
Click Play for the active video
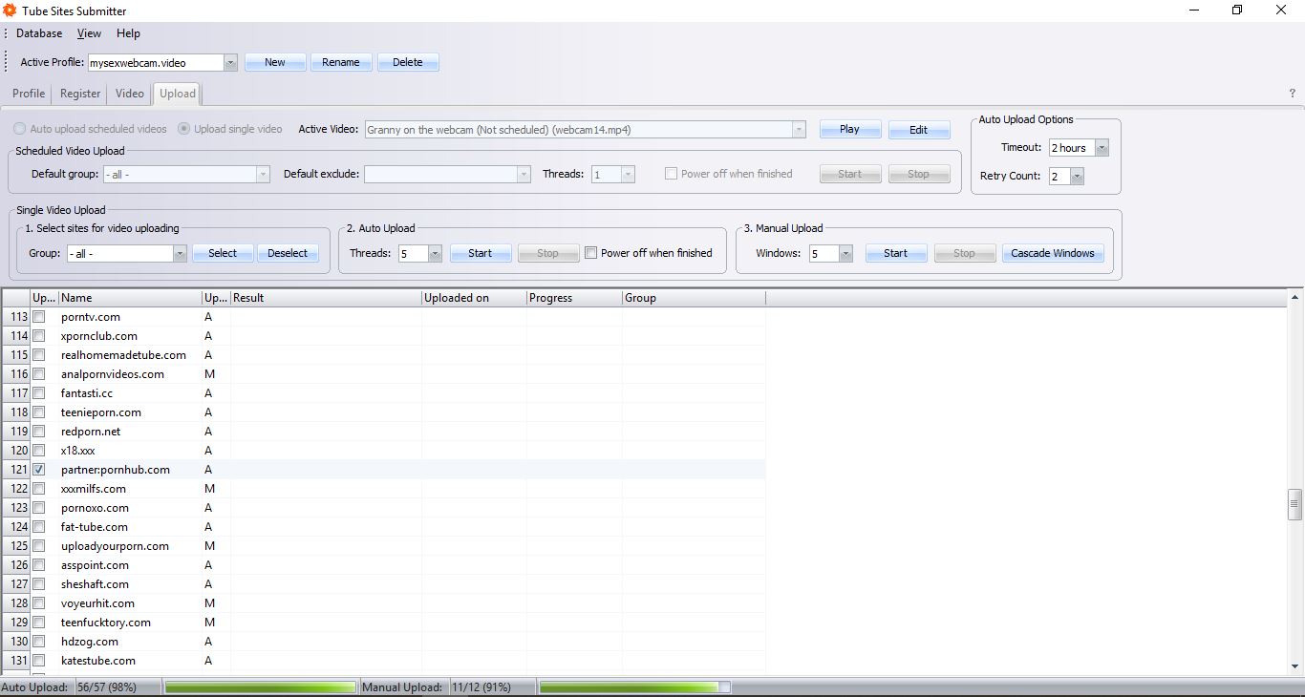[x=849, y=129]
